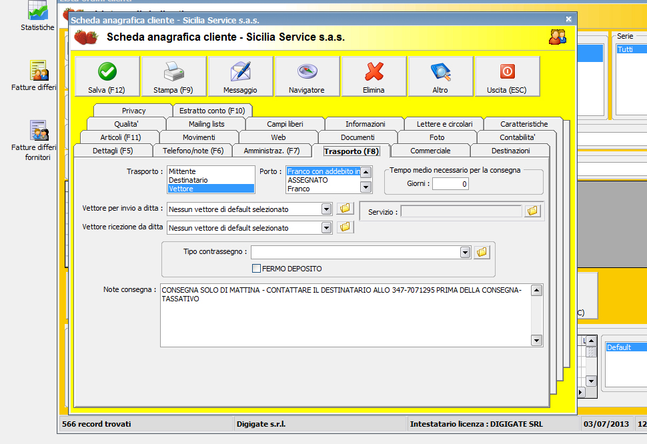Click the Servizio text field
Image resolution: width=647 pixels, height=444 pixels.
[462, 211]
